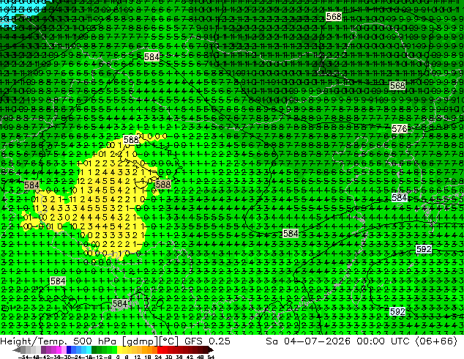Viewport: 464px width, 359px height.
Task: Click the 576 contour label
Action: 399,128
